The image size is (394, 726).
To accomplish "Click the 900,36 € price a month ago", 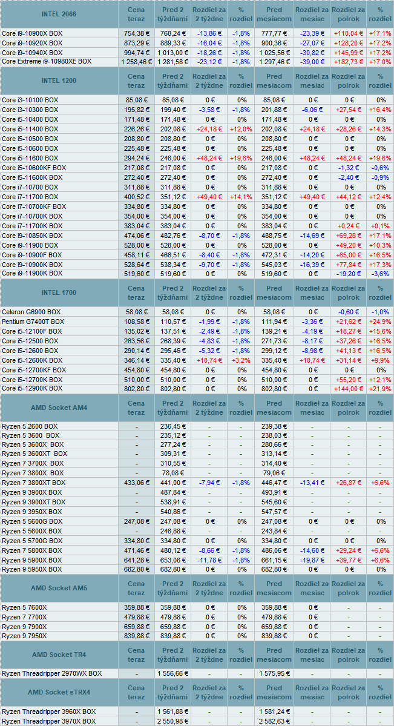I will (274, 43).
